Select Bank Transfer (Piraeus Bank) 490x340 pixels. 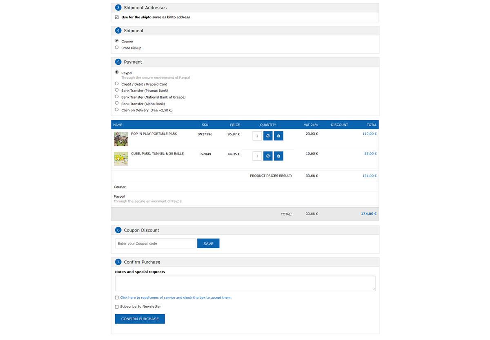tap(117, 90)
